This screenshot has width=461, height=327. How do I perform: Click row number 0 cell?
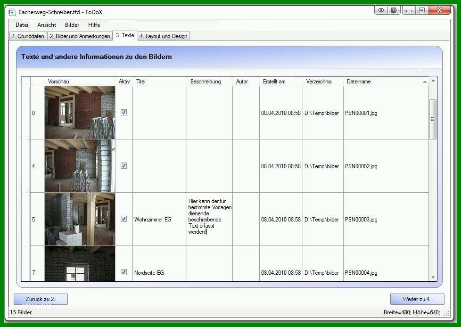(x=37, y=113)
